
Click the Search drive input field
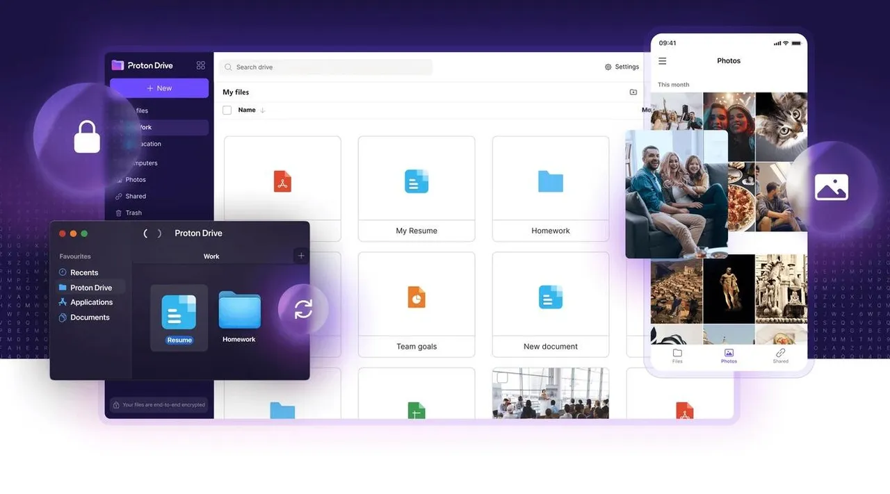[327, 67]
